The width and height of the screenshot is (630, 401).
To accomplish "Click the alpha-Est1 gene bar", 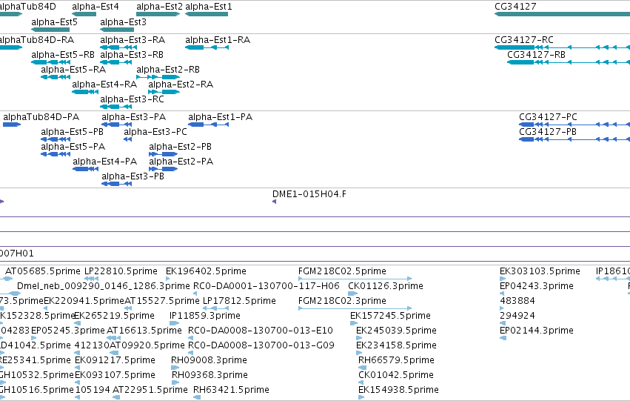I will (207, 14).
